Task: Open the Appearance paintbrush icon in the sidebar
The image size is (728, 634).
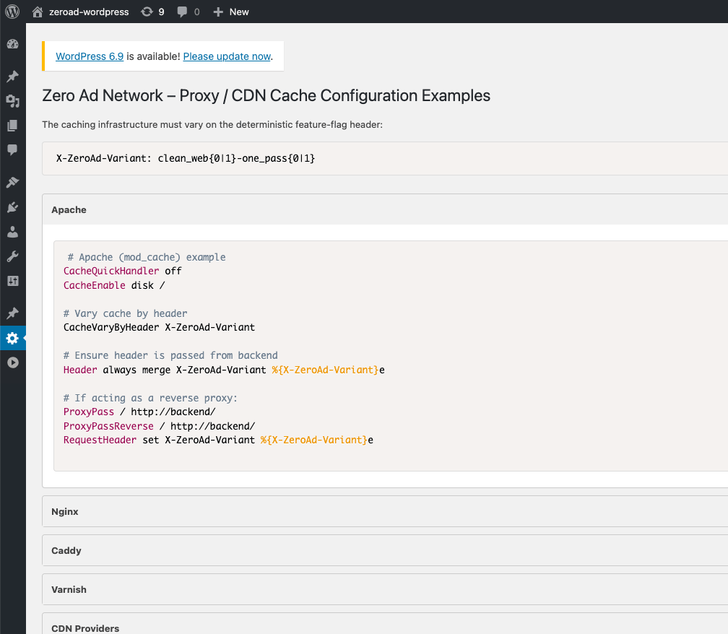Action: pyautogui.click(x=12, y=183)
